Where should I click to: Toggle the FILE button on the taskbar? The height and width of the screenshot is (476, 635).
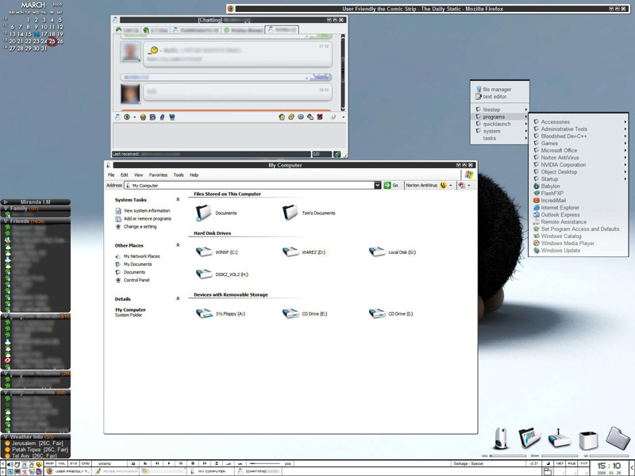tap(571, 463)
